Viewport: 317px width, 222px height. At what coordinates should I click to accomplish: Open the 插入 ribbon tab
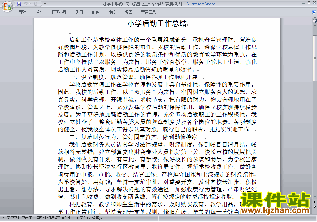[39, 12]
